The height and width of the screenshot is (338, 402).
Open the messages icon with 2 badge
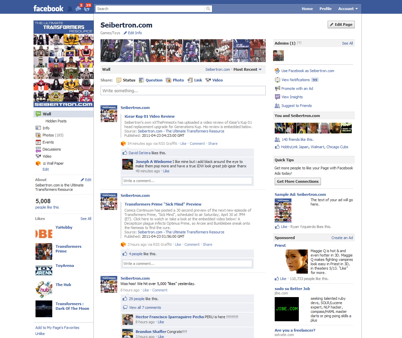click(x=78, y=8)
